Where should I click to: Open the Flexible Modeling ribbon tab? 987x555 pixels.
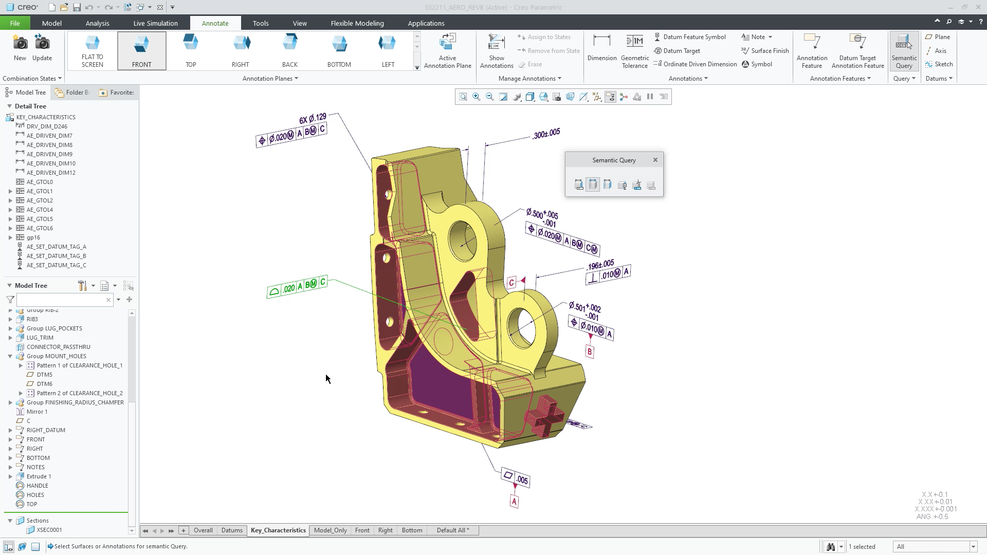[x=357, y=23]
